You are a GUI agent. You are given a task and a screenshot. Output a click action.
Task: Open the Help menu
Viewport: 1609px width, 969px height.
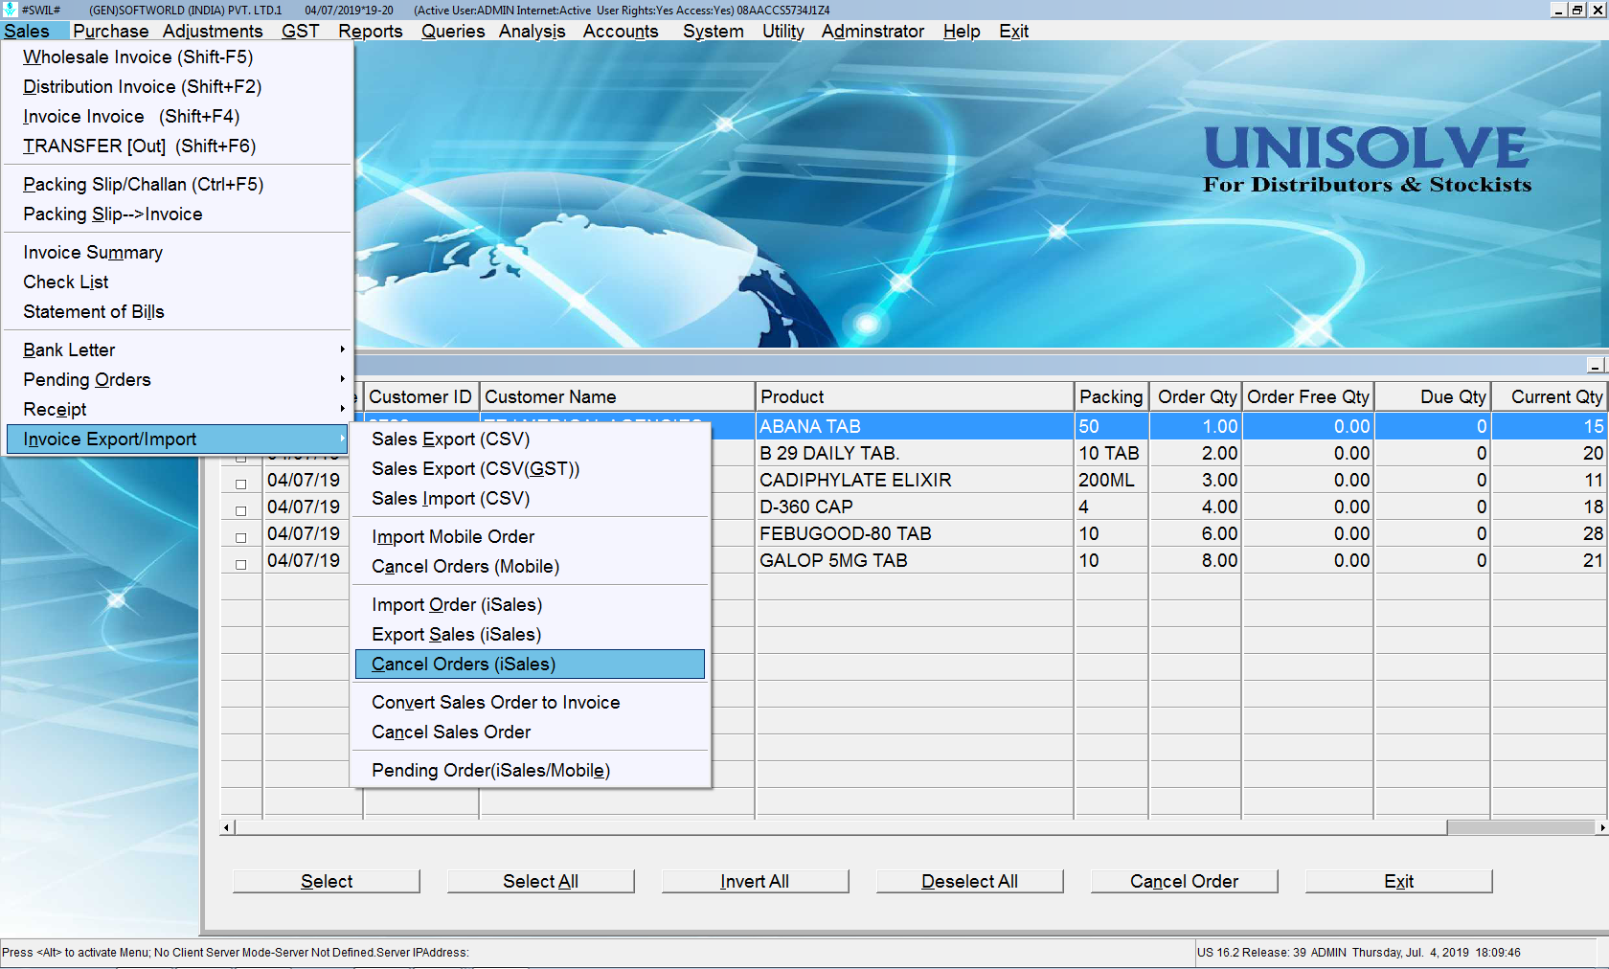(x=962, y=31)
